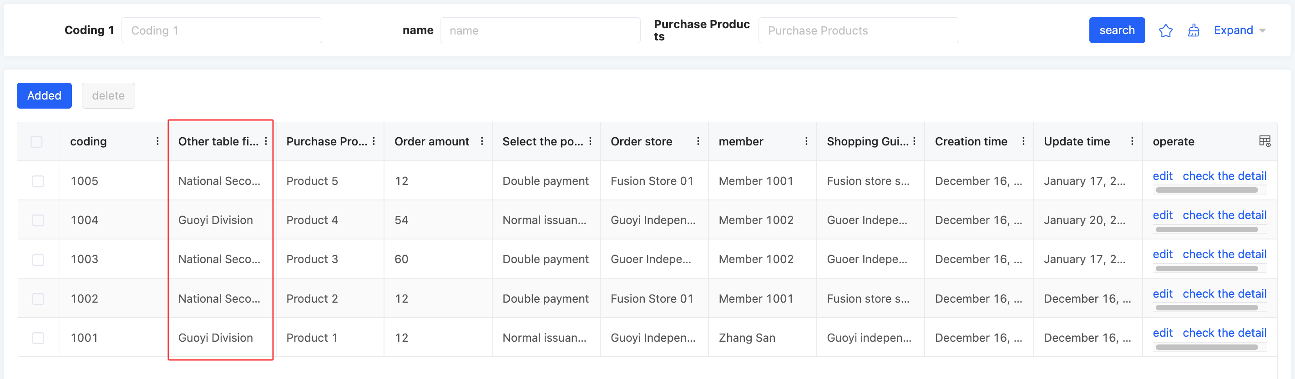Open the Order amount column menu dots
Screen dimensions: 1295x379
pyautogui.click(x=481, y=141)
